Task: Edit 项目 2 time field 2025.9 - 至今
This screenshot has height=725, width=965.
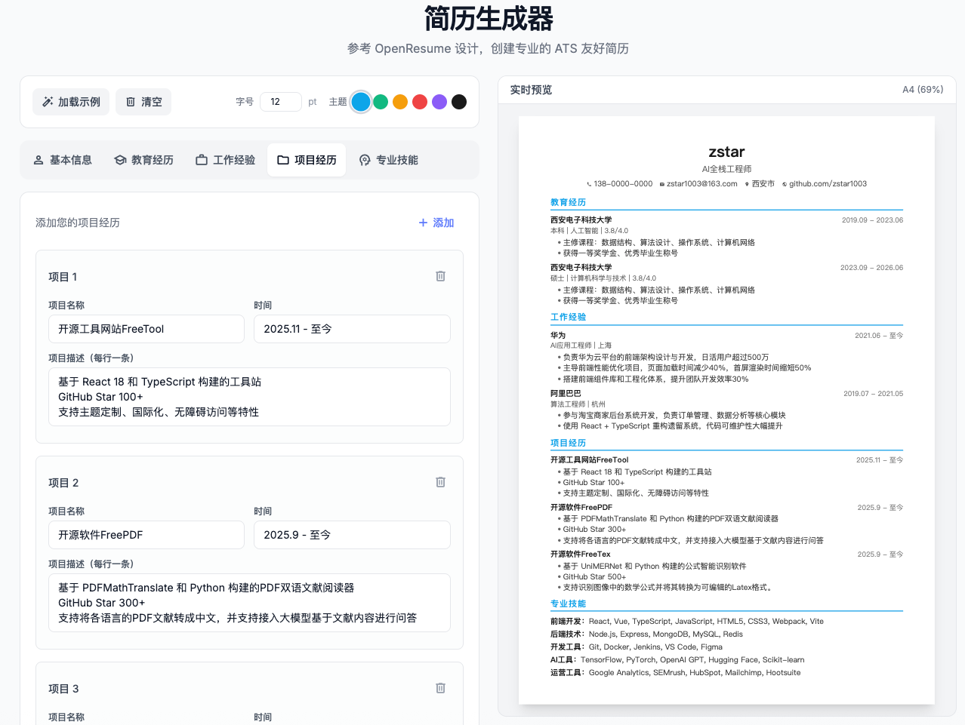Action: pos(352,535)
